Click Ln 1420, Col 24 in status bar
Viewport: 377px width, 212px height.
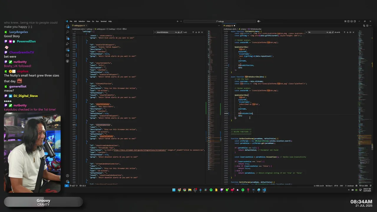(x=319, y=186)
